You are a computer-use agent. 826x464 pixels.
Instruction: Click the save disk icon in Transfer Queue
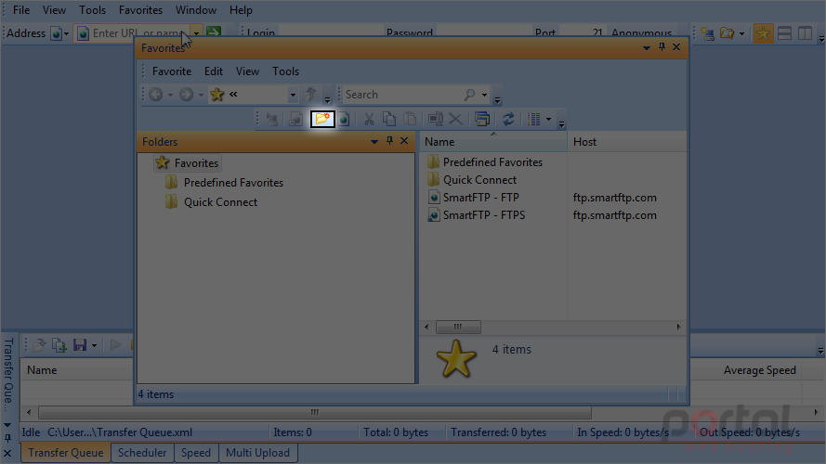(x=80, y=345)
